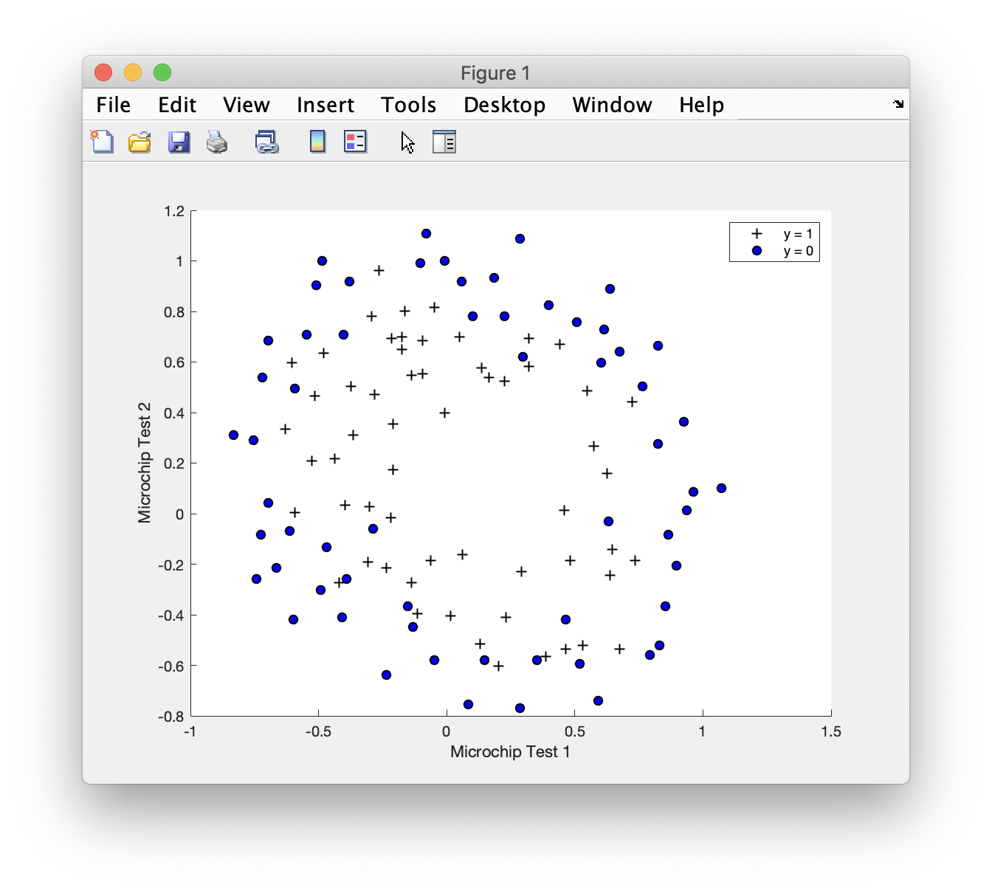Open the Desktop menu
This screenshot has height=893, width=992.
coord(505,105)
